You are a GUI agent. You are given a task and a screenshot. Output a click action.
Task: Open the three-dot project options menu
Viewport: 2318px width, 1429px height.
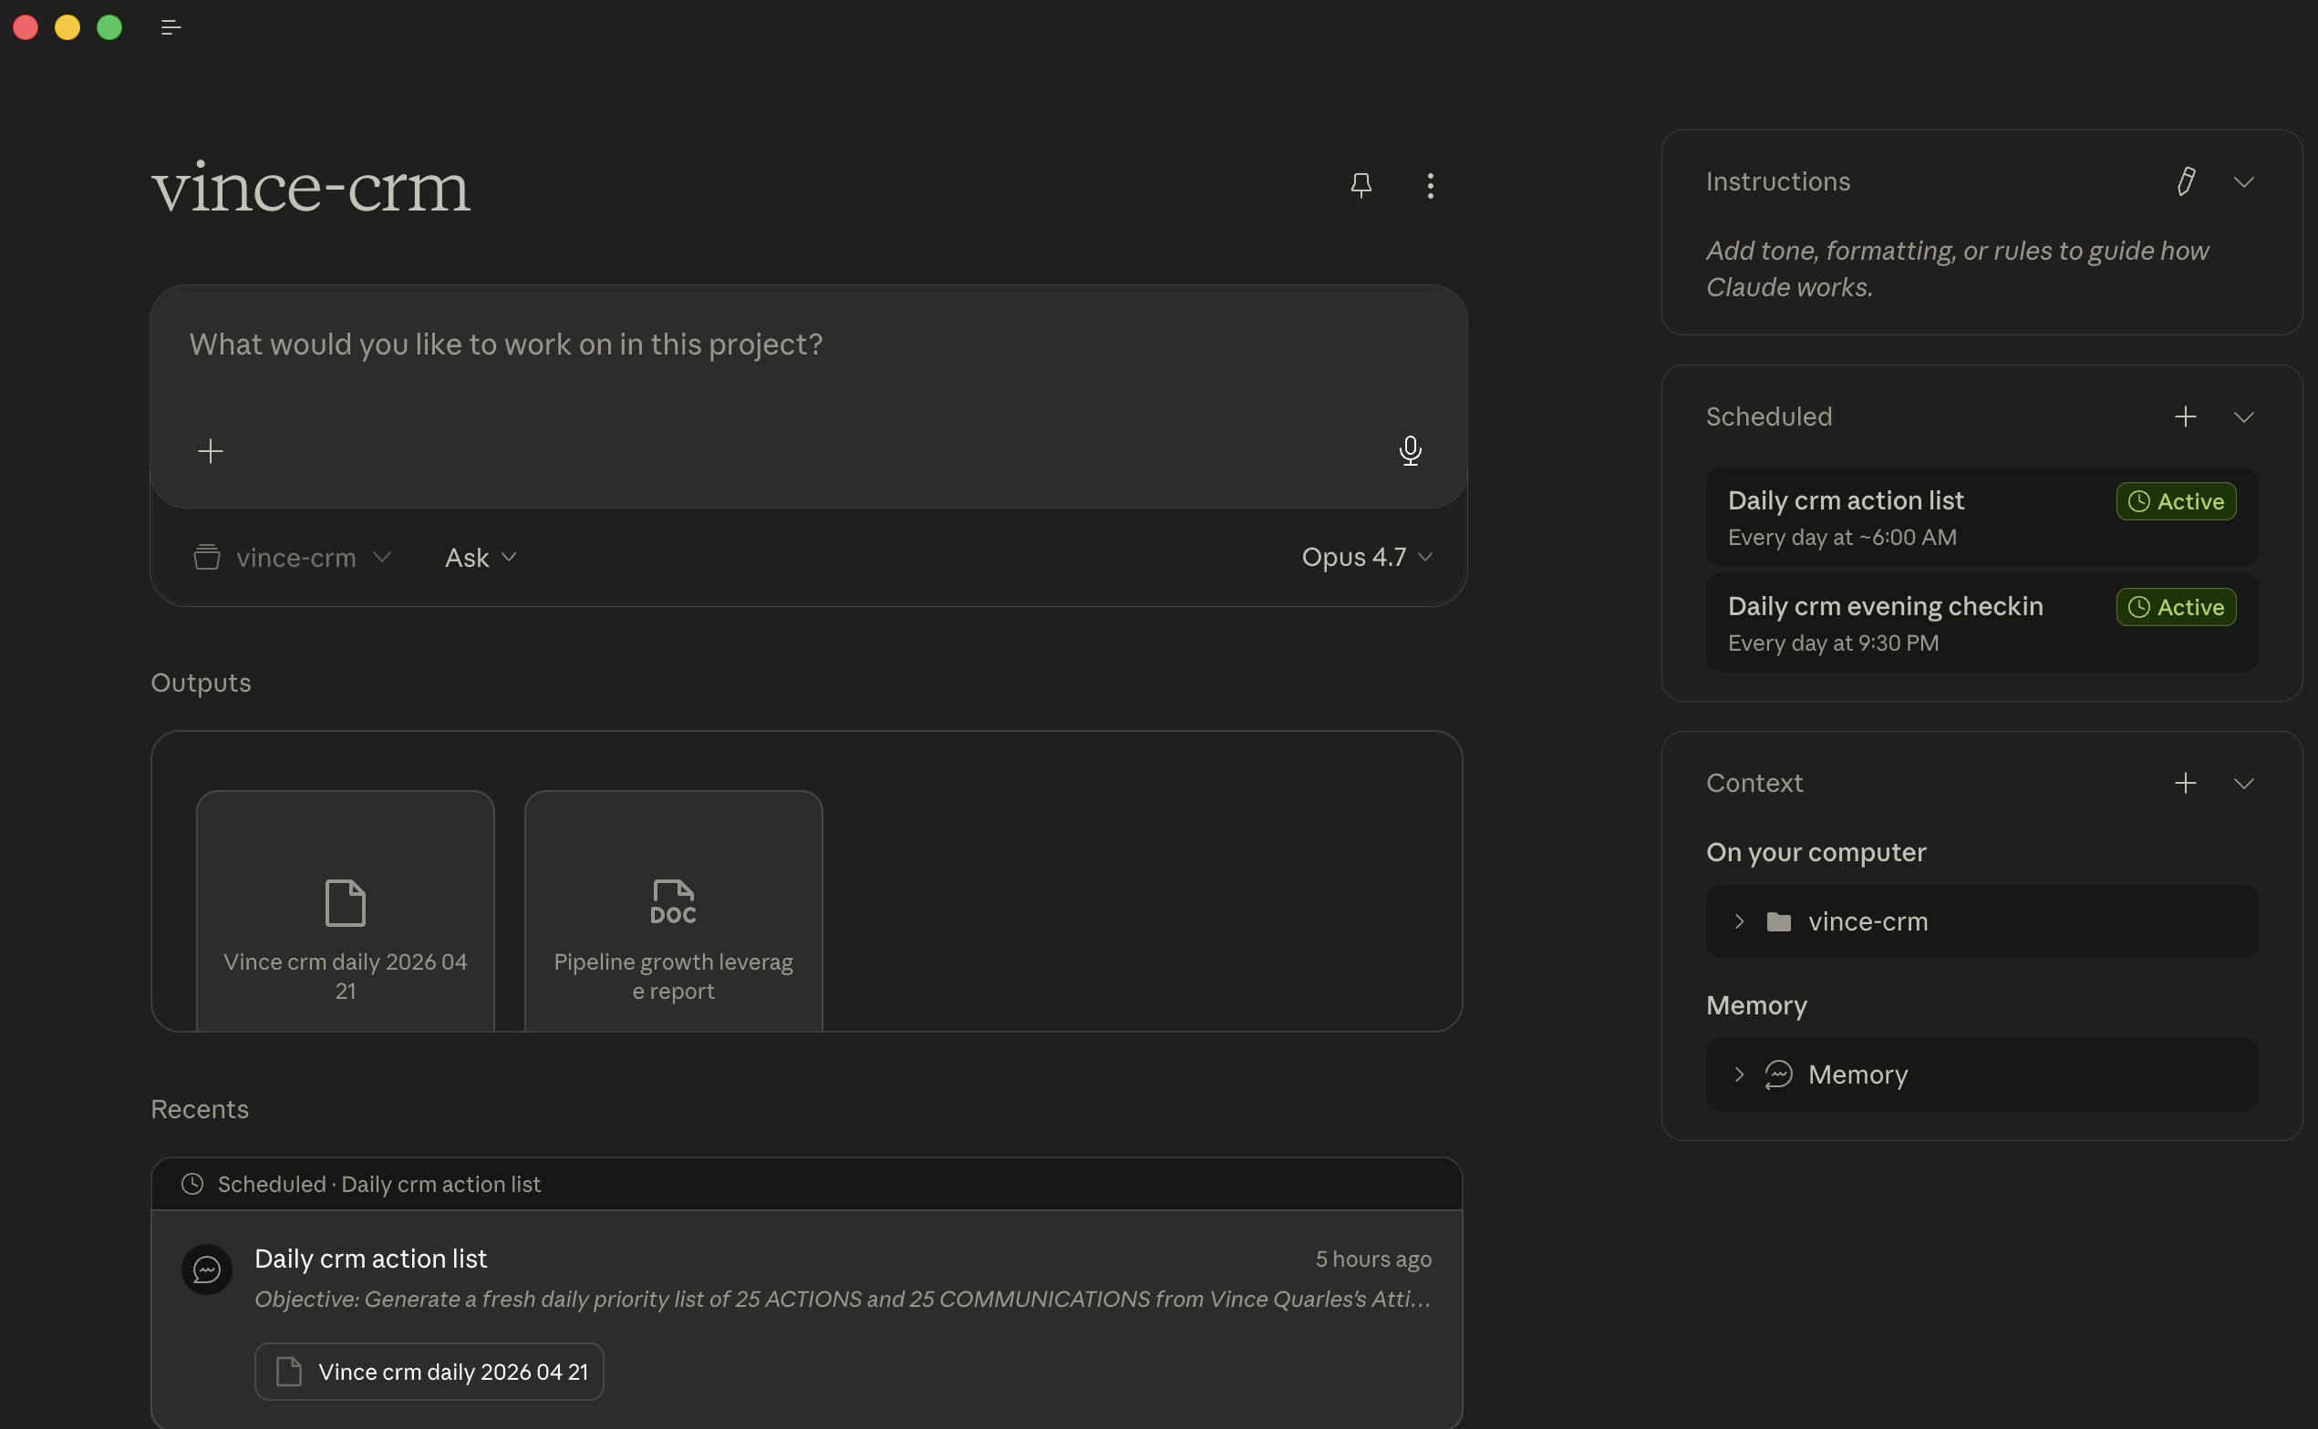1429,185
